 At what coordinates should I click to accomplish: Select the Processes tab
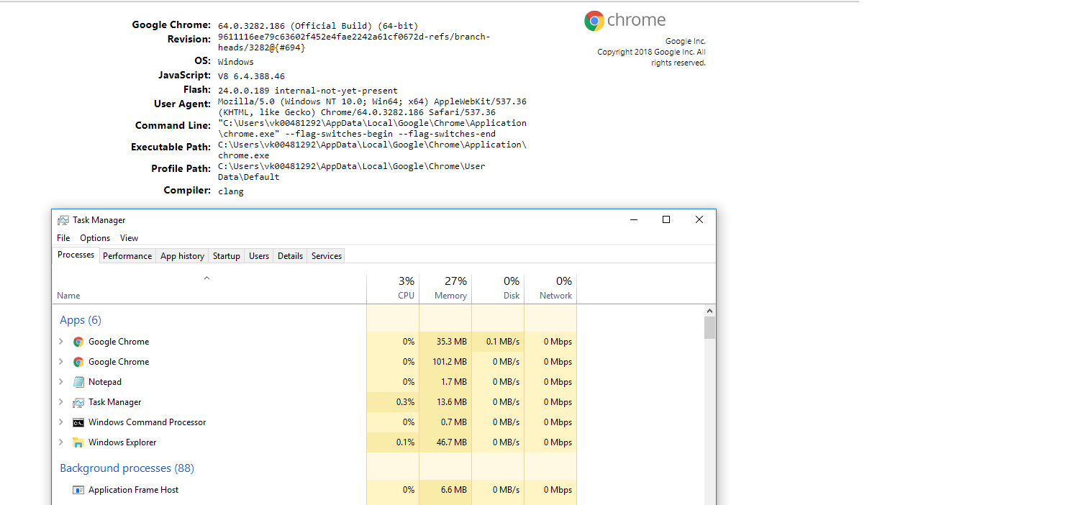[x=76, y=255]
